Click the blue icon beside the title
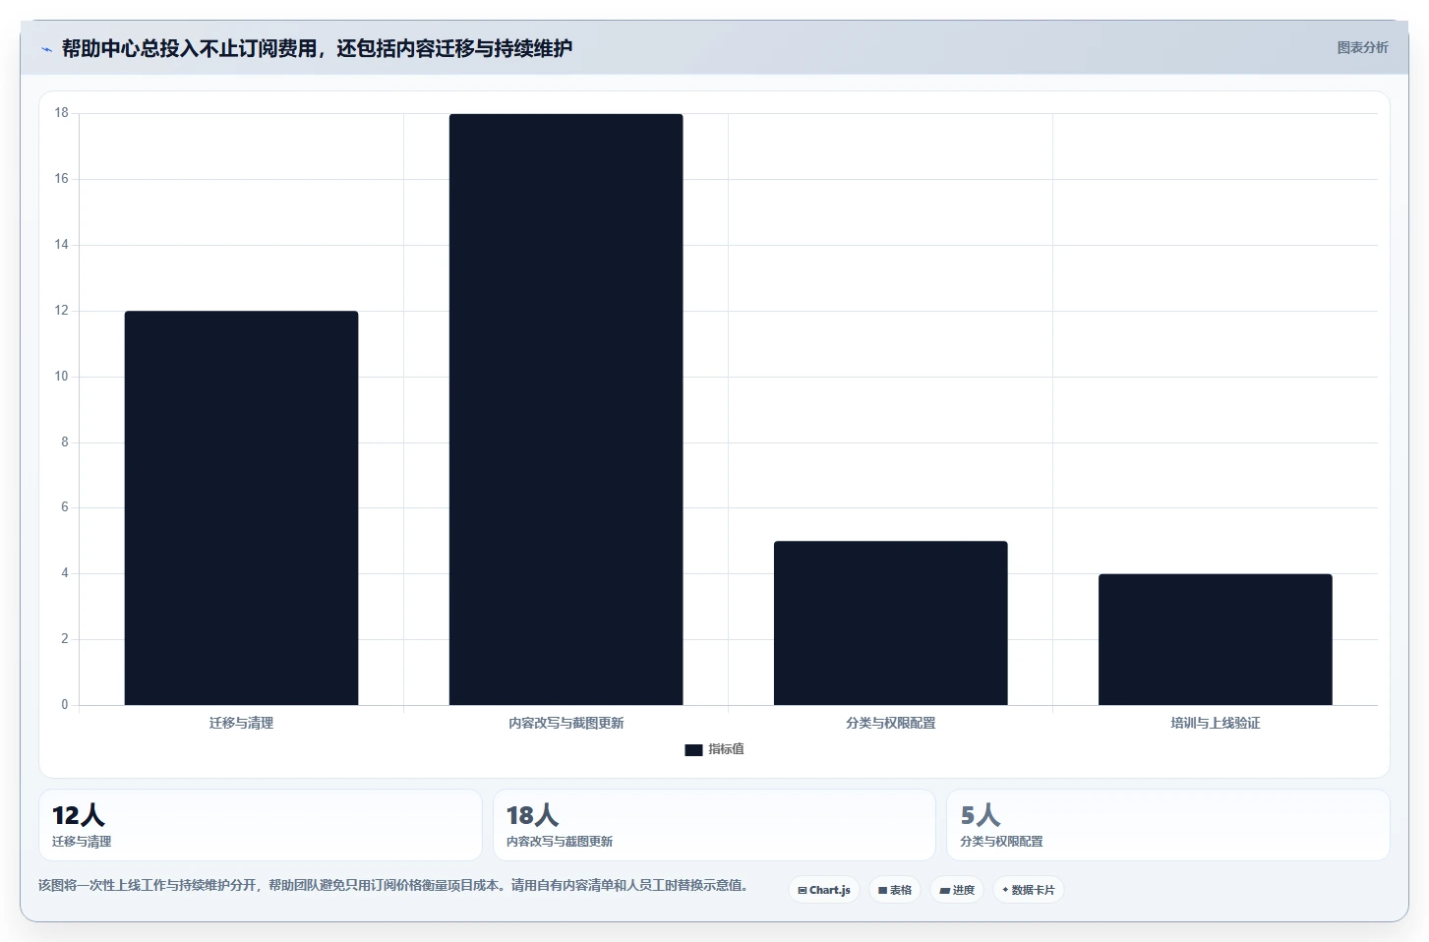Viewport: 1429px width, 942px height. click(46, 49)
